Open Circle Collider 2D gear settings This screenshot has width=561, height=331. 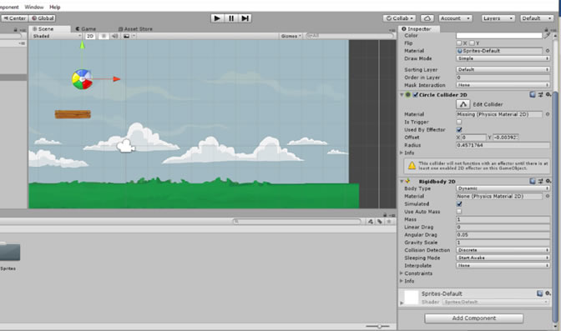coord(548,95)
